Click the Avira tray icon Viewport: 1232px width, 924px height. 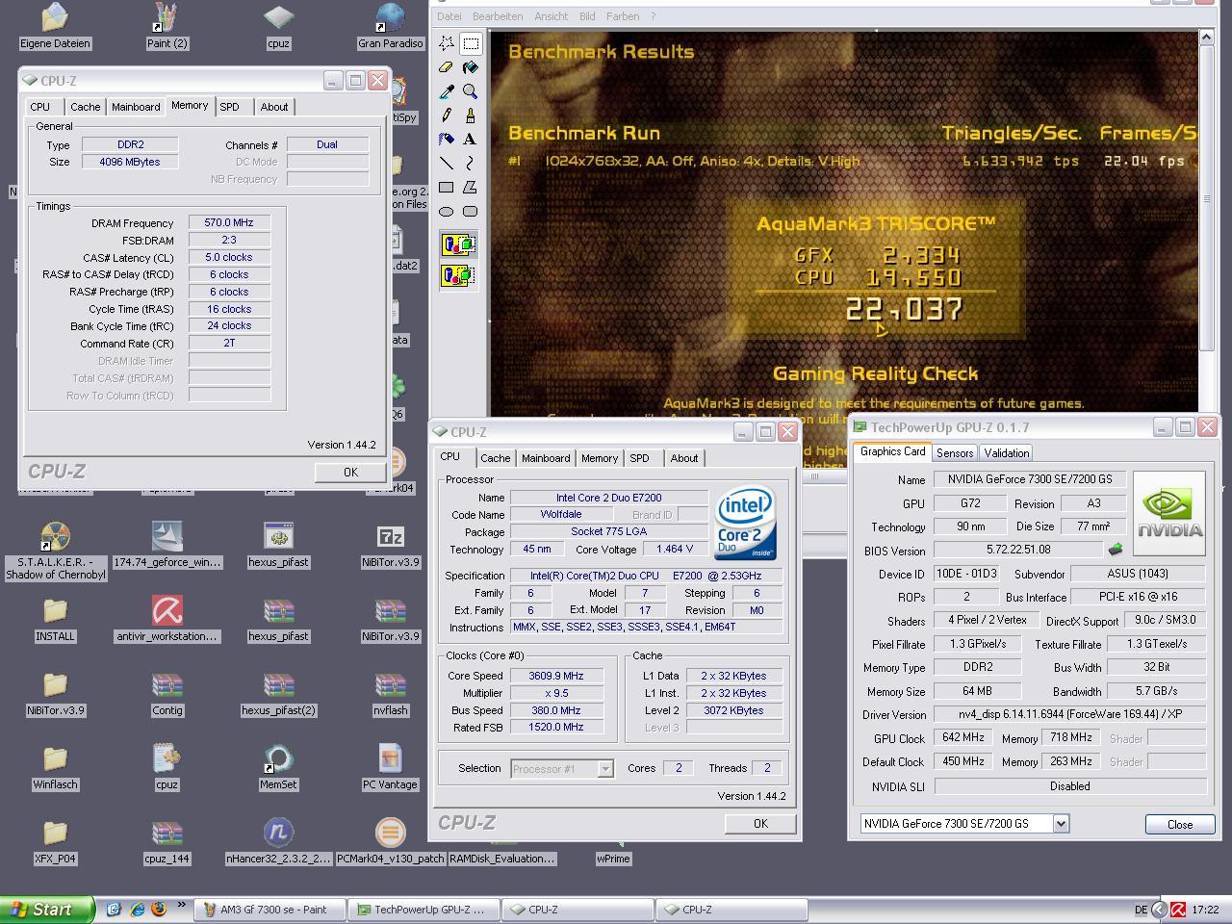click(1178, 910)
